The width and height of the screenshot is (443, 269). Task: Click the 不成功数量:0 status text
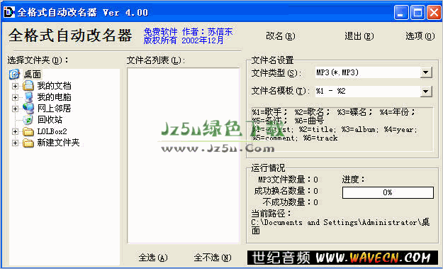point(291,202)
